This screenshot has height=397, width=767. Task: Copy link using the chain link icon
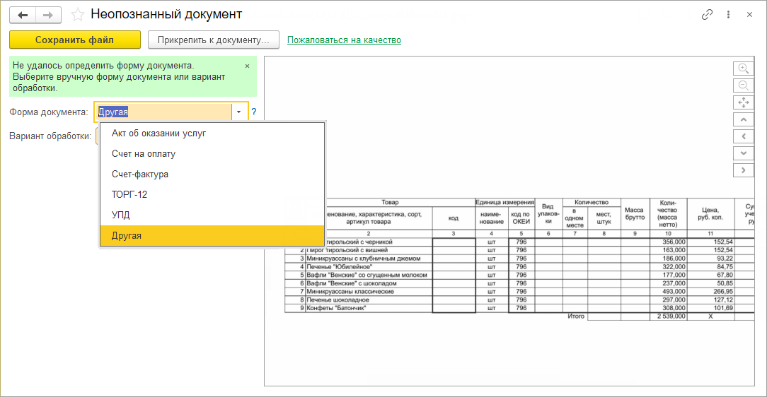[x=707, y=15]
